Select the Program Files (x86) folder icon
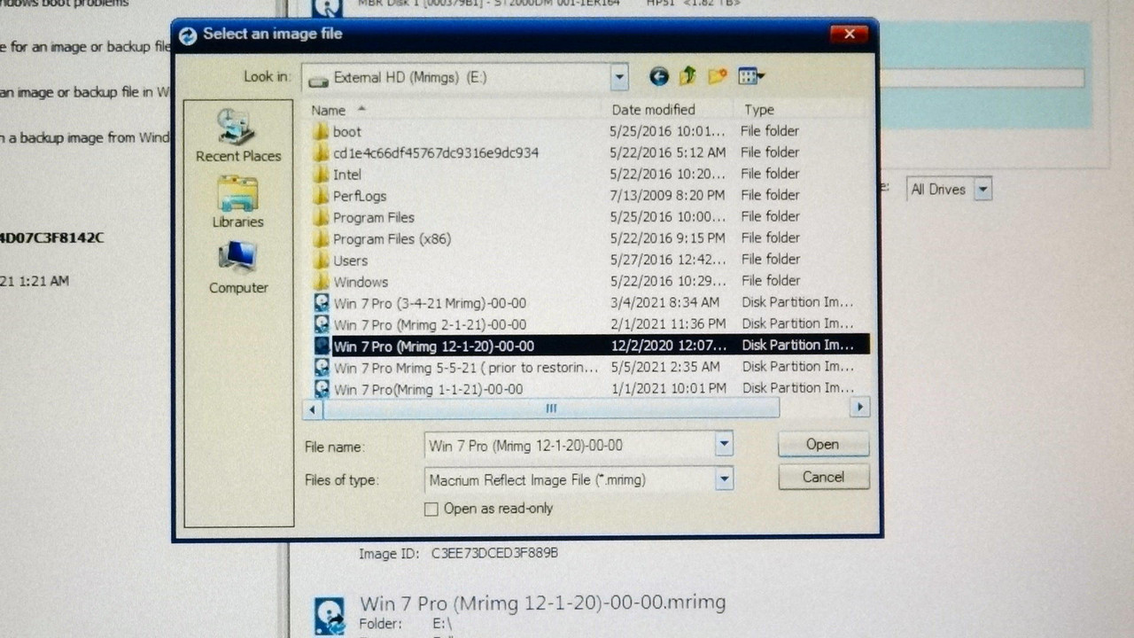Screen dimensions: 1134x638 coord(322,238)
